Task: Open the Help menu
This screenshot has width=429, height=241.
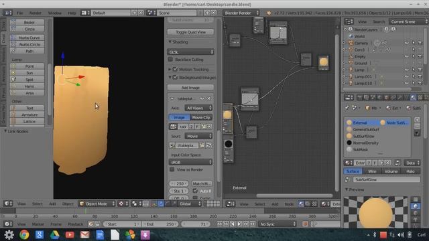Action: pyautogui.click(x=72, y=13)
